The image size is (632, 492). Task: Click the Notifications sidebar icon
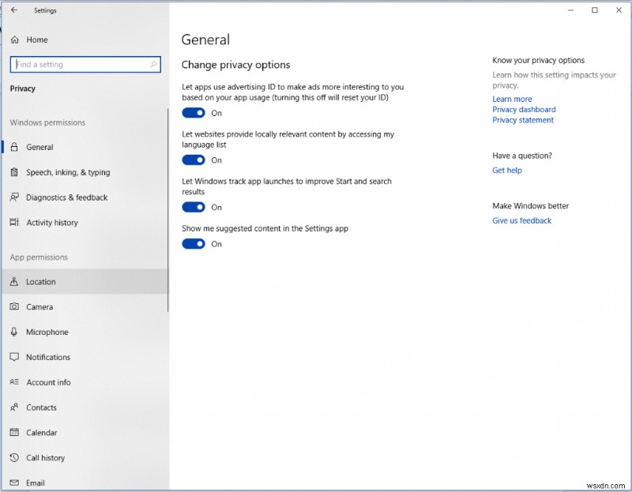click(15, 357)
